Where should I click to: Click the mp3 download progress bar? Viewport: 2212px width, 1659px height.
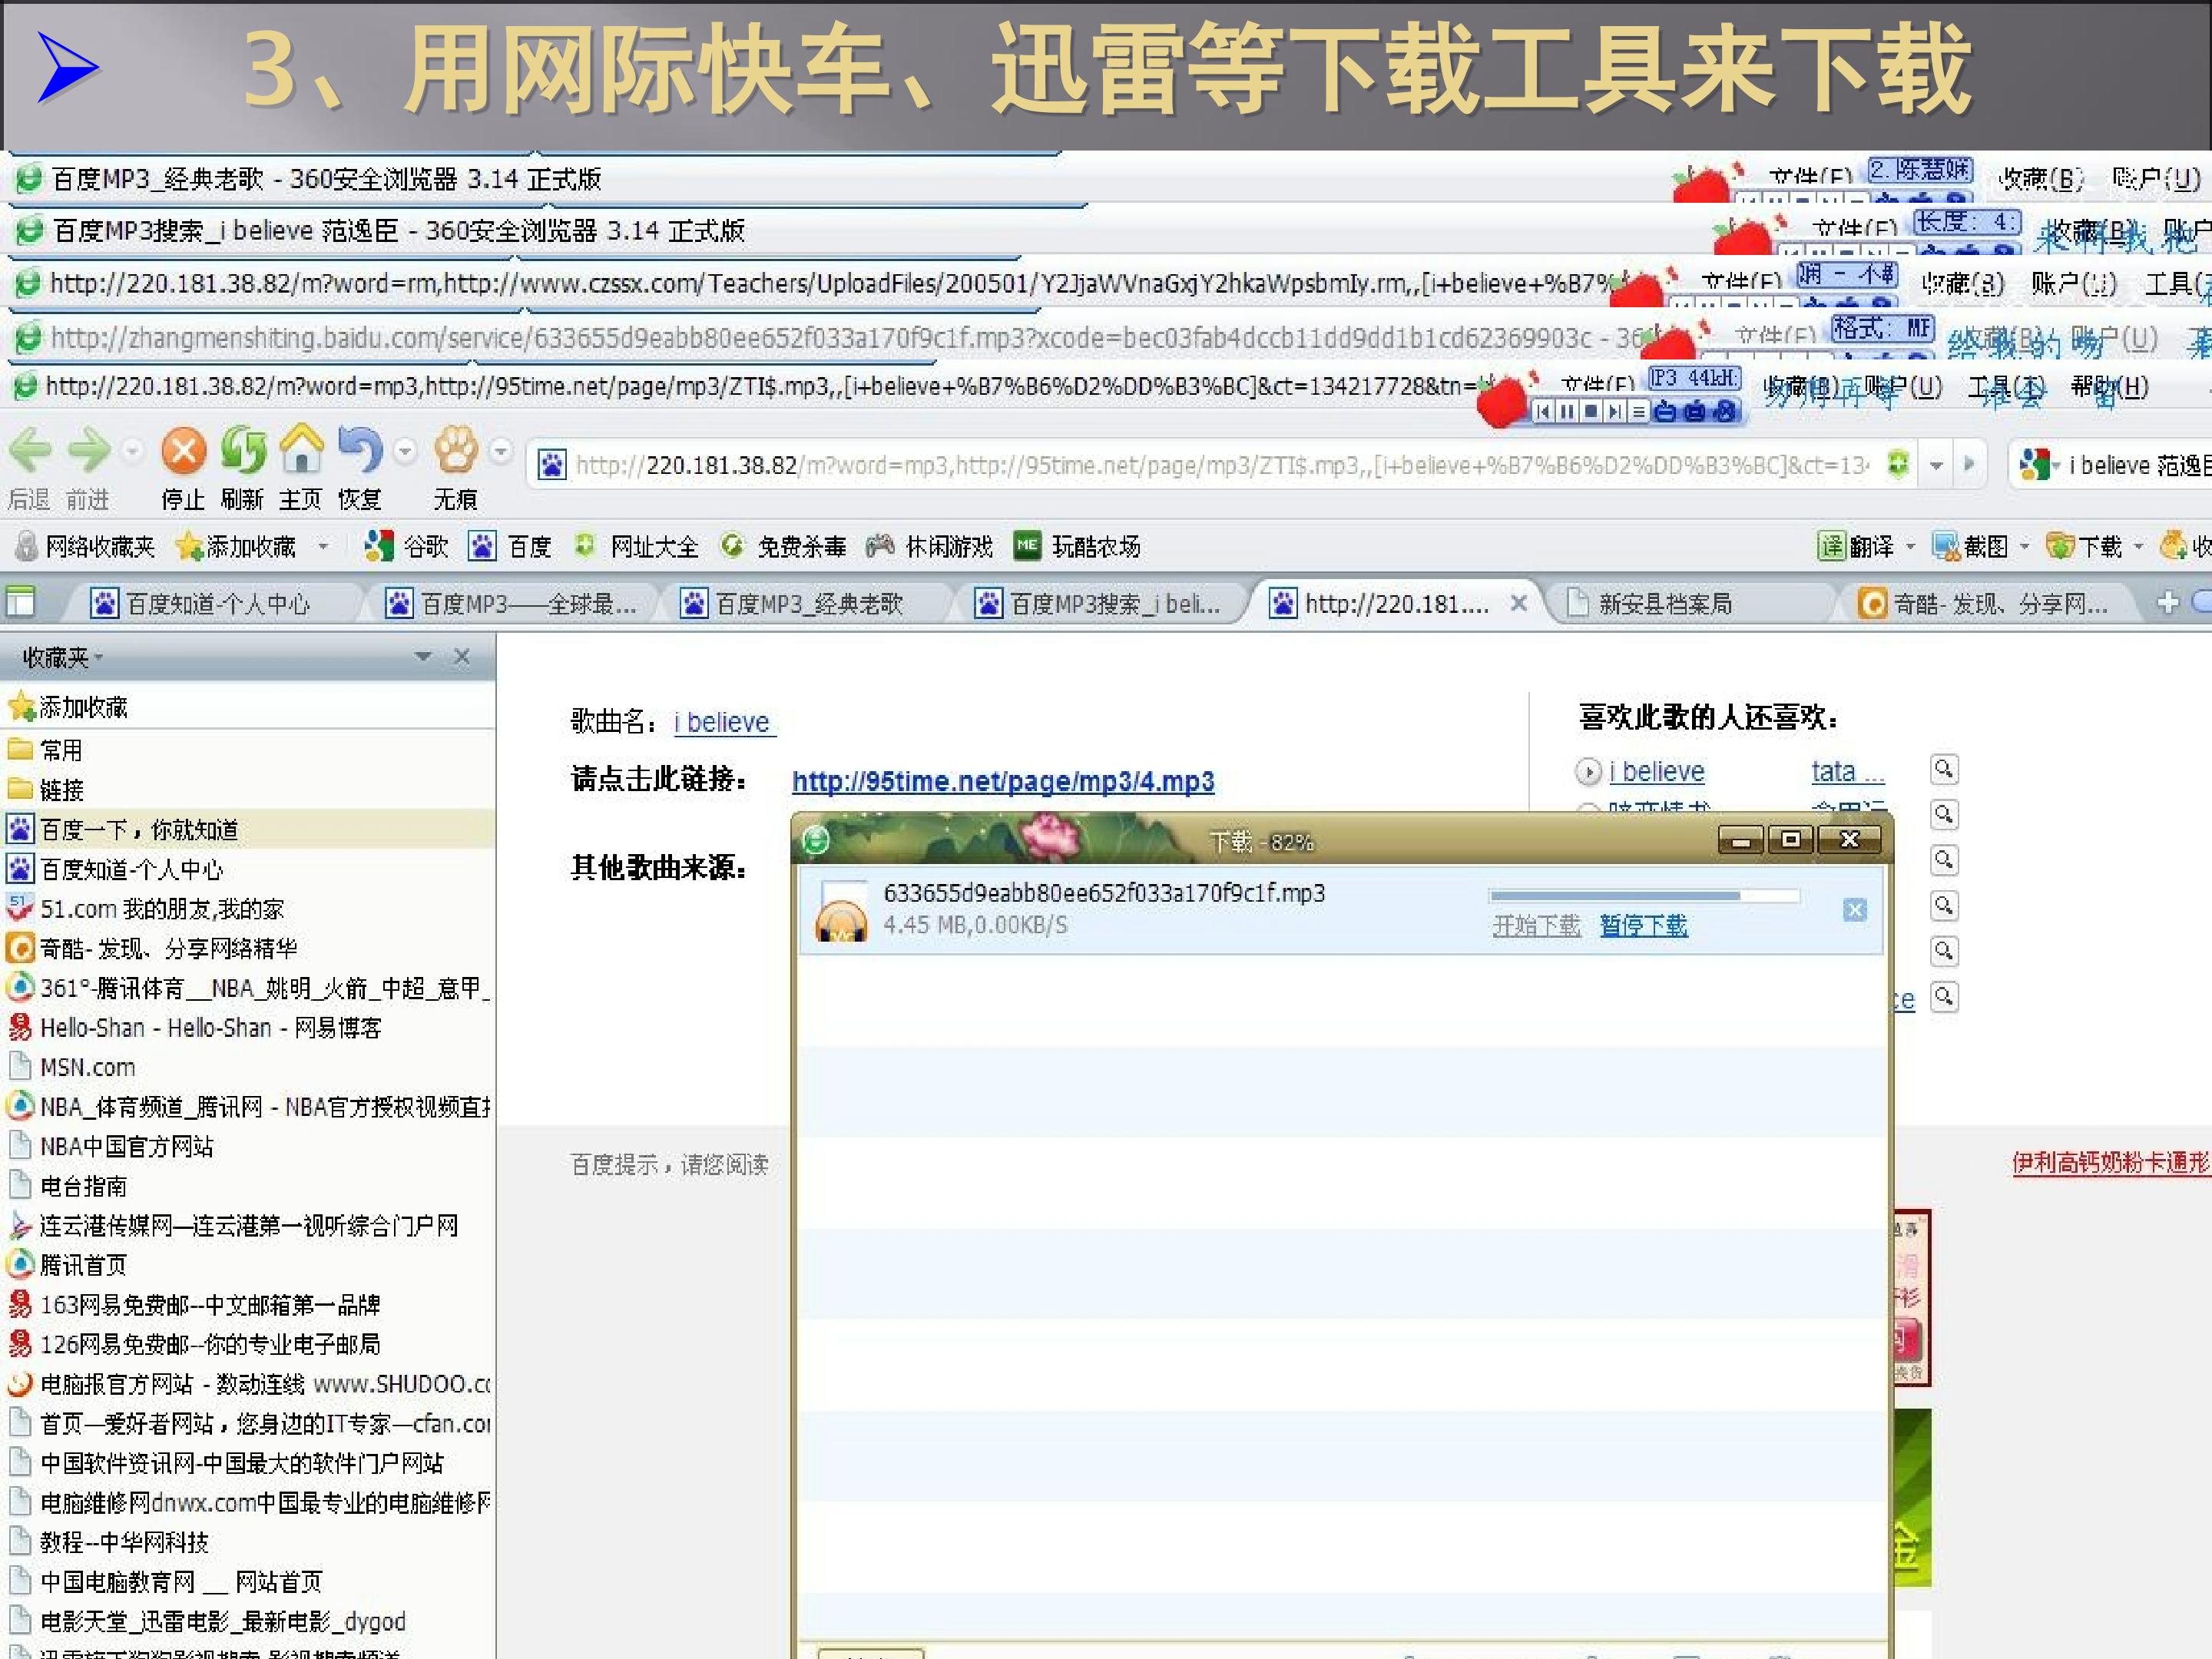(x=1644, y=896)
